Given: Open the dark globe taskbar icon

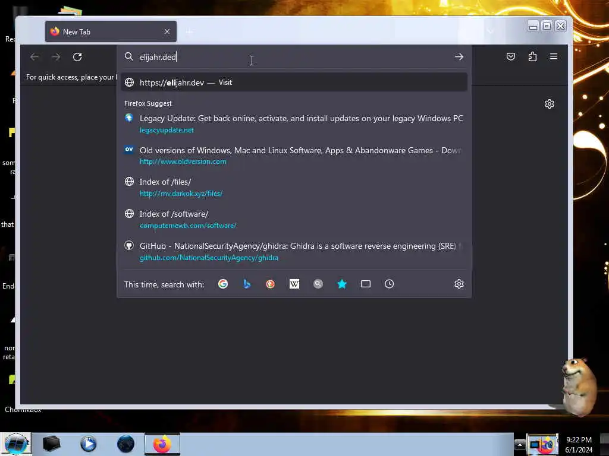Looking at the screenshot, I should (125, 444).
